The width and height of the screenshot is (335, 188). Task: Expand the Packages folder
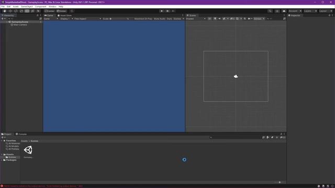pos(2,160)
